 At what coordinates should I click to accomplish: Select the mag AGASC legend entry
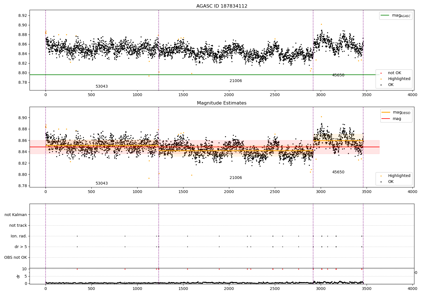pos(396,15)
